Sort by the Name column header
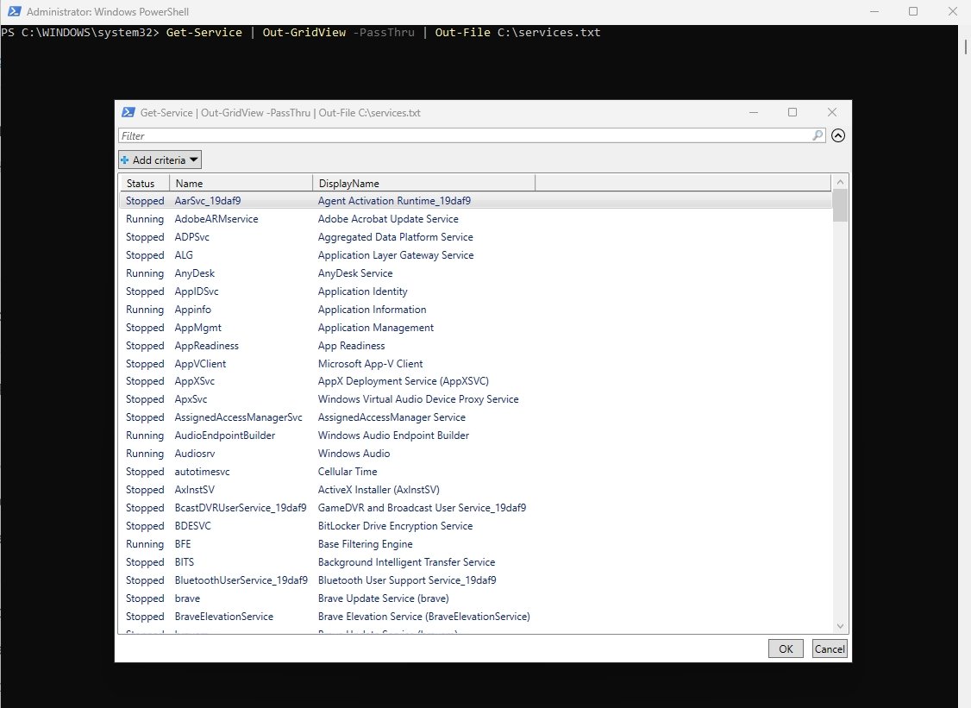 point(241,184)
